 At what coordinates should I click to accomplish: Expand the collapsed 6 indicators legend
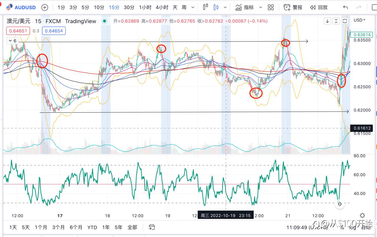(x=12, y=41)
